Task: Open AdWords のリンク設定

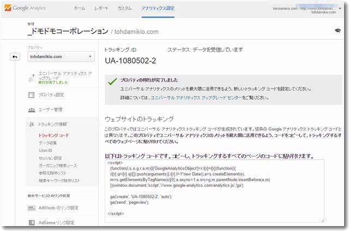Action: click(x=58, y=208)
